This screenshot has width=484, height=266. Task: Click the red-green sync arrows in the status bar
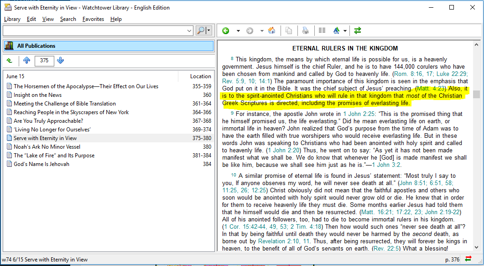pyautogui.click(x=468, y=259)
